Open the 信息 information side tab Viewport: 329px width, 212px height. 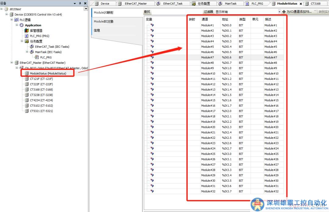[x=97, y=30]
